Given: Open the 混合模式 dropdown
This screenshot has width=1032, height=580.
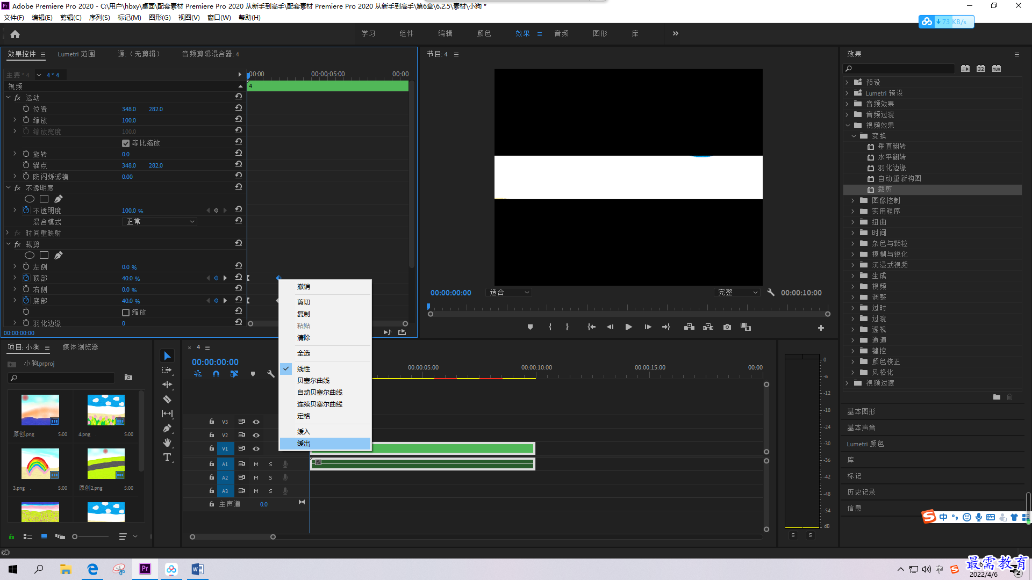Looking at the screenshot, I should (x=160, y=221).
